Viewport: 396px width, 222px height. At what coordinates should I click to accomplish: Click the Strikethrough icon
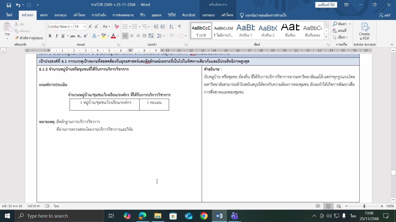73,36
